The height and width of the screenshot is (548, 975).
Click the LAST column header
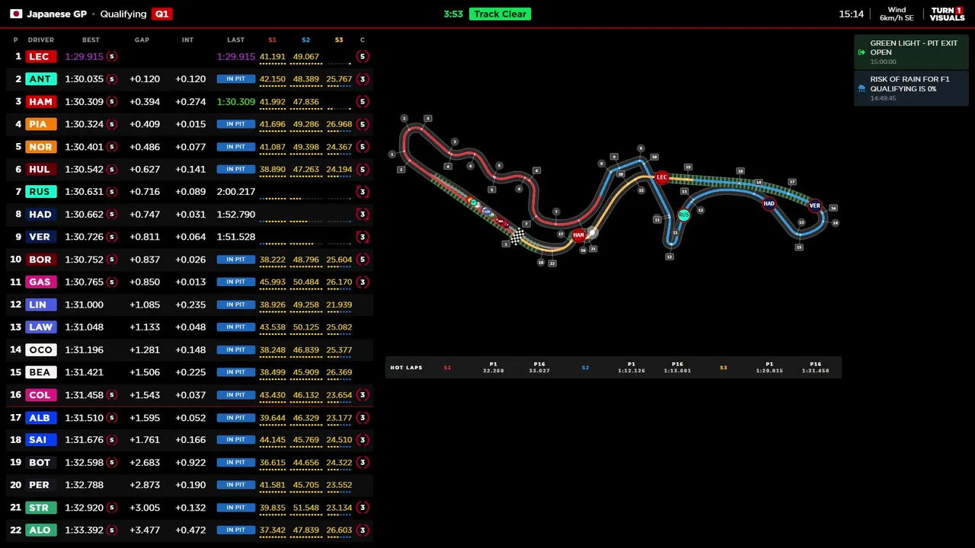235,40
